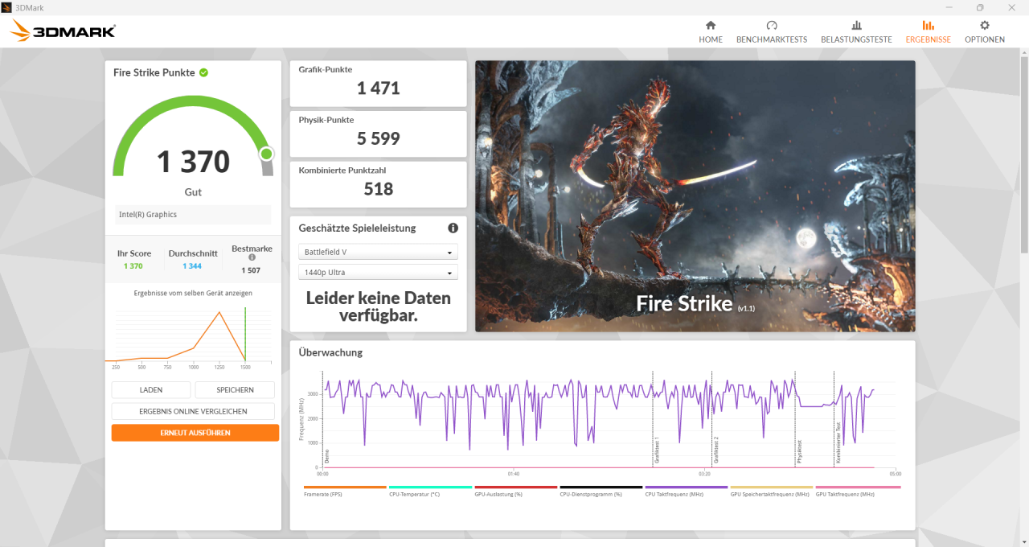Open the Battlefield V game dropdown

(378, 251)
